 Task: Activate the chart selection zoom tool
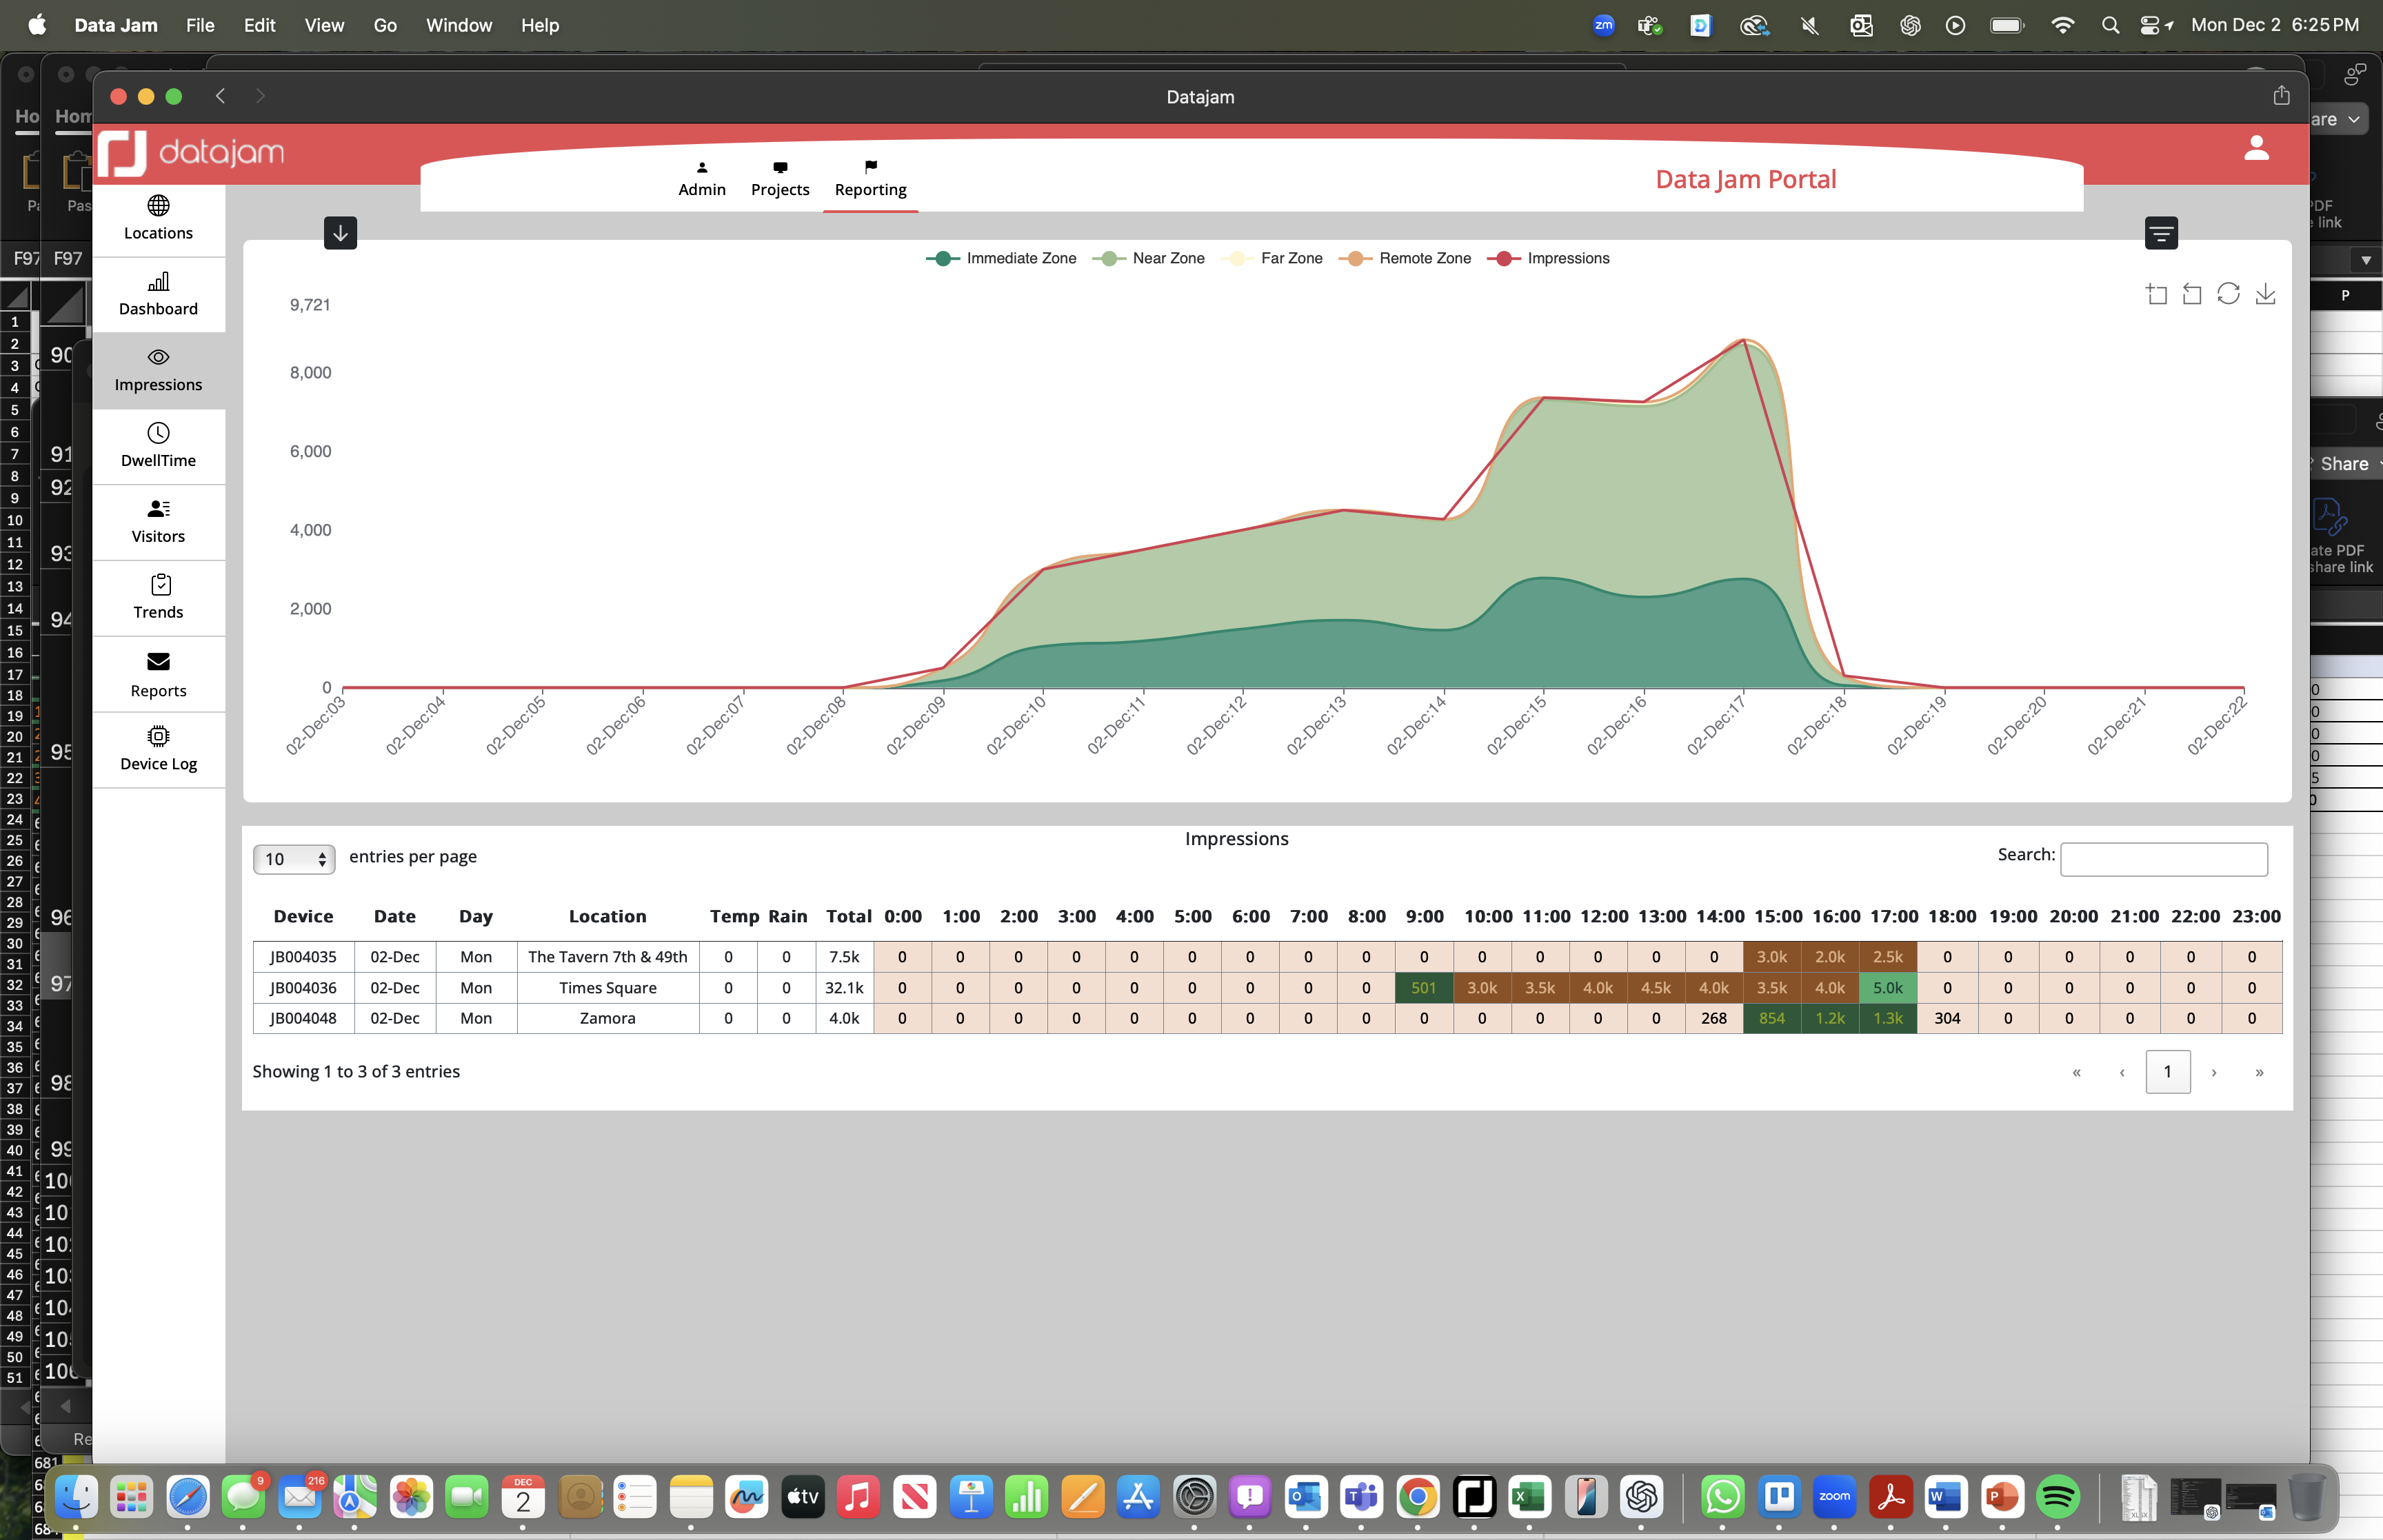point(2157,293)
